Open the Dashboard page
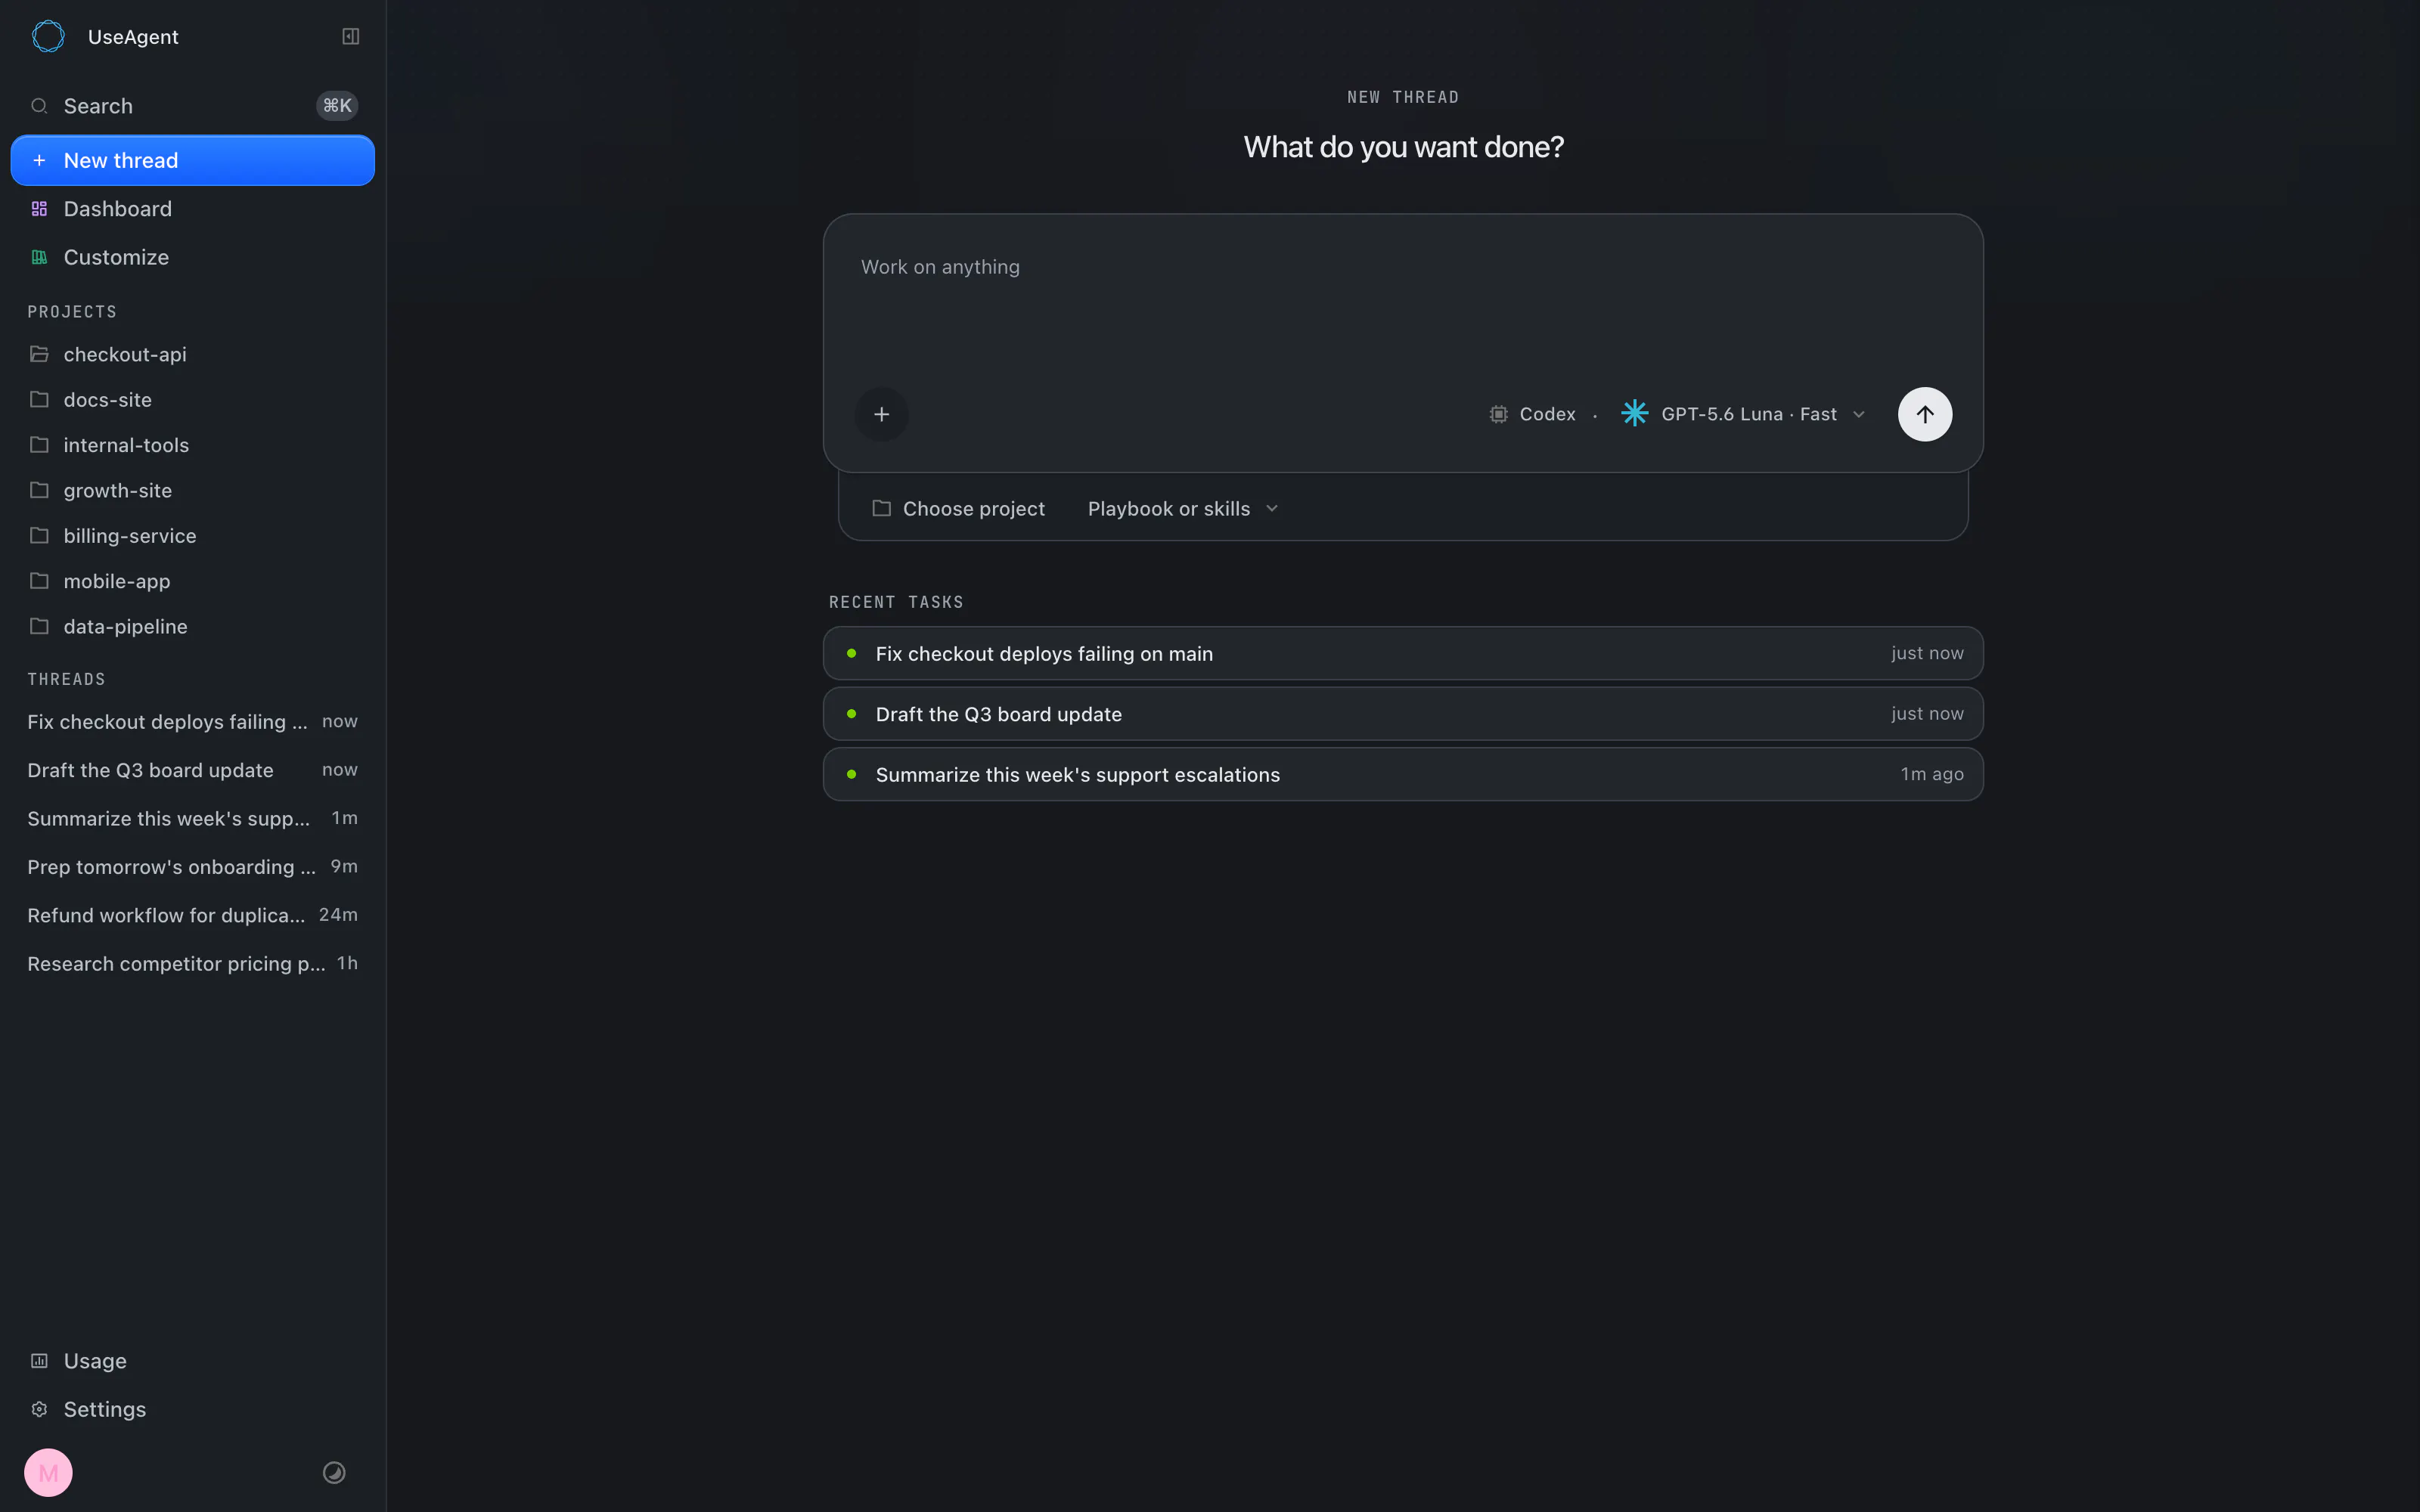This screenshot has width=2420, height=1512. (x=192, y=209)
